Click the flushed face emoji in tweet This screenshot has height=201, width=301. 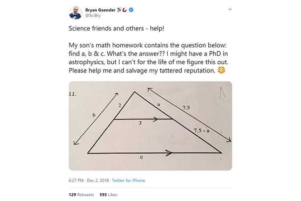coord(221,70)
